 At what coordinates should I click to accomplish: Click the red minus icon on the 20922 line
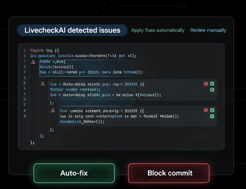coord(206,110)
